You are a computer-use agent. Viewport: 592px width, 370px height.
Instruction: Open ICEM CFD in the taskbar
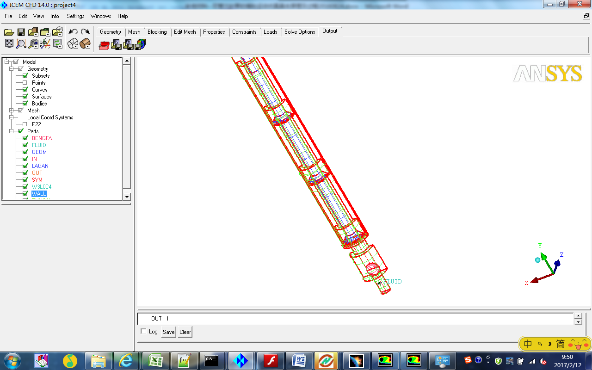240,361
